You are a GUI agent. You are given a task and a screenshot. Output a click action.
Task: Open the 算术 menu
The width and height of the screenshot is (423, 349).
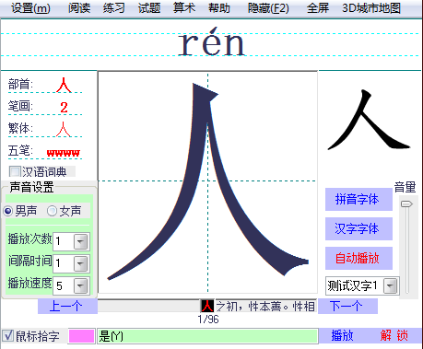(x=184, y=8)
